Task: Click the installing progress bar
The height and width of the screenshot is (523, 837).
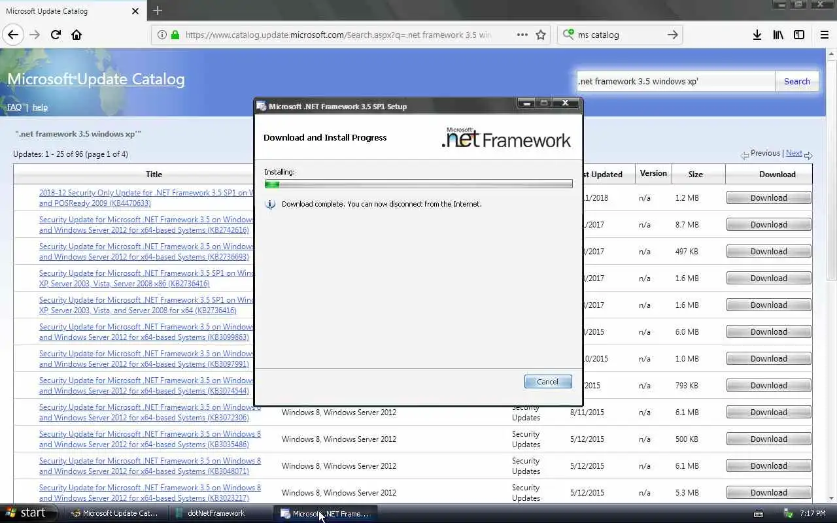Action: point(418,184)
